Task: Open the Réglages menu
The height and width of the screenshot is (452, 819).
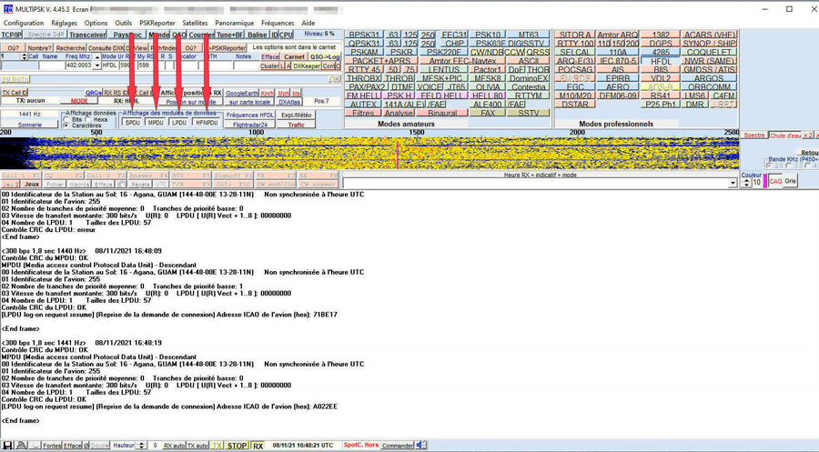Action: (x=65, y=23)
